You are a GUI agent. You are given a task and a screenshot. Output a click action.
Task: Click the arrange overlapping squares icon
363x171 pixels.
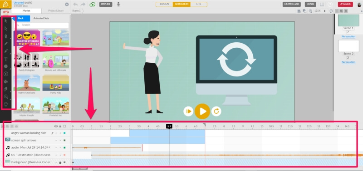click(x=304, y=11)
